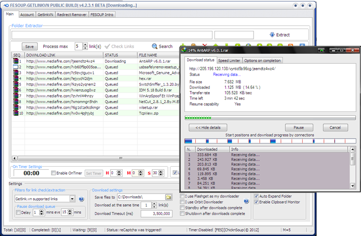Click the connections list scroll-down arrow
361x236 pixels.
pyautogui.click(x=352, y=185)
